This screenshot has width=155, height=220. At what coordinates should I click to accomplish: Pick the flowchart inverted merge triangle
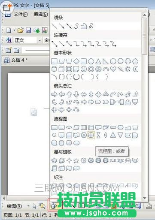coord(120,135)
